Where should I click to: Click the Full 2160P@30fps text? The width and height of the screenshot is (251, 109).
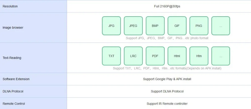(x=167, y=7)
